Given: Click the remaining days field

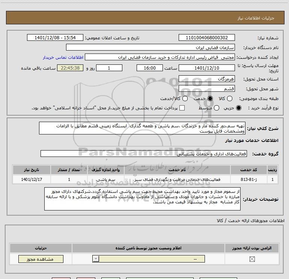Looking at the screenshot, I should pyautogui.click(x=109, y=68).
